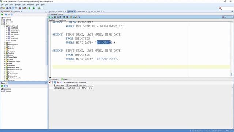This screenshot has width=234, height=132.
Task: Expand the Sequences tree node
Action: 4,66
